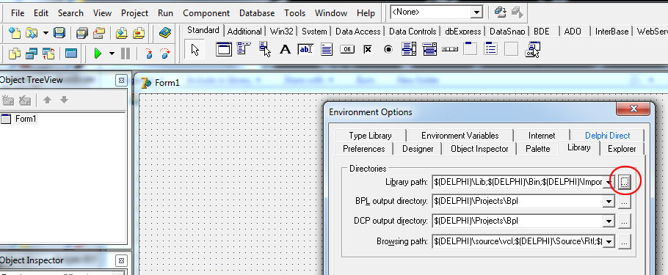
Task: Switch to the Environment Variables tab
Action: coord(460,136)
